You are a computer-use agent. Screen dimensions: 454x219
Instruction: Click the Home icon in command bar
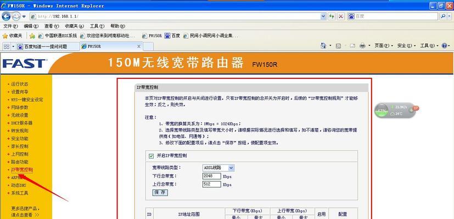coord(323,45)
